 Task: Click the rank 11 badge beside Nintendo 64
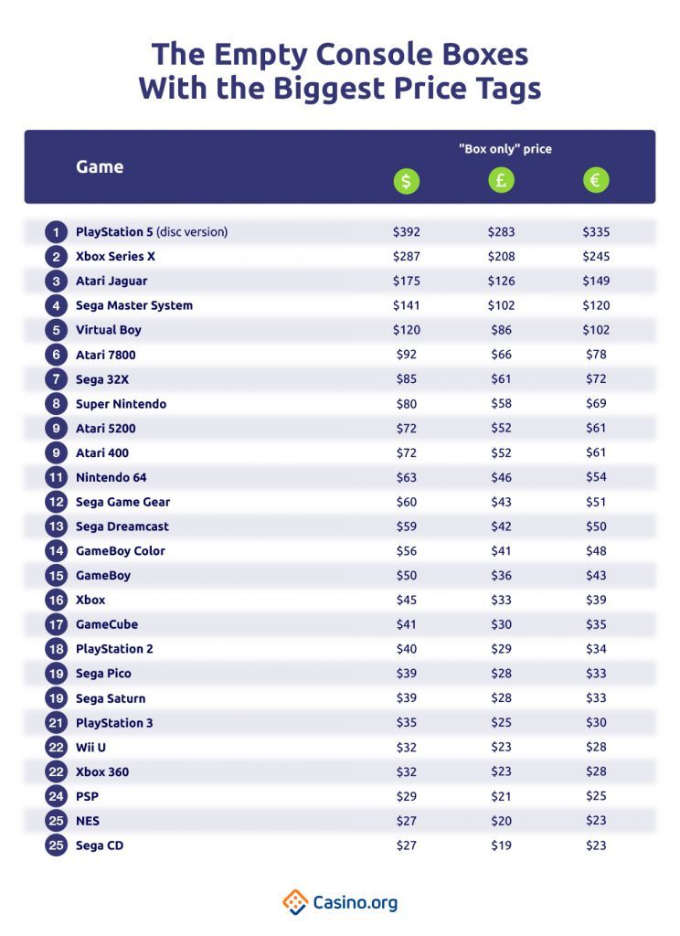(x=56, y=477)
